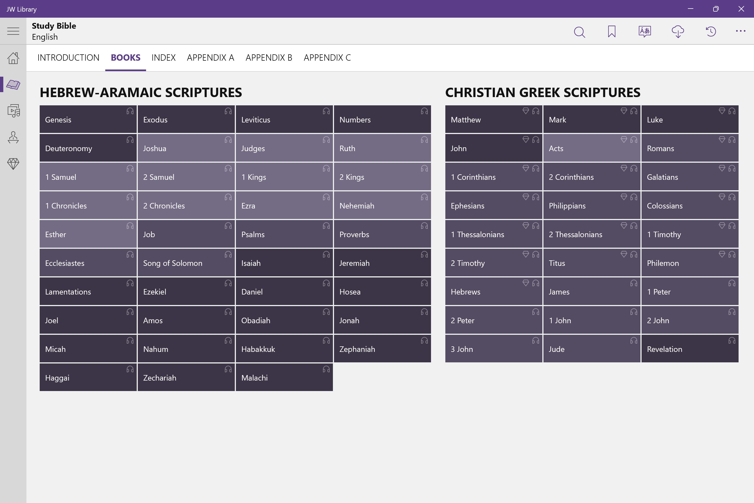
Task: Select the BOOKS tab
Action: pyautogui.click(x=126, y=58)
